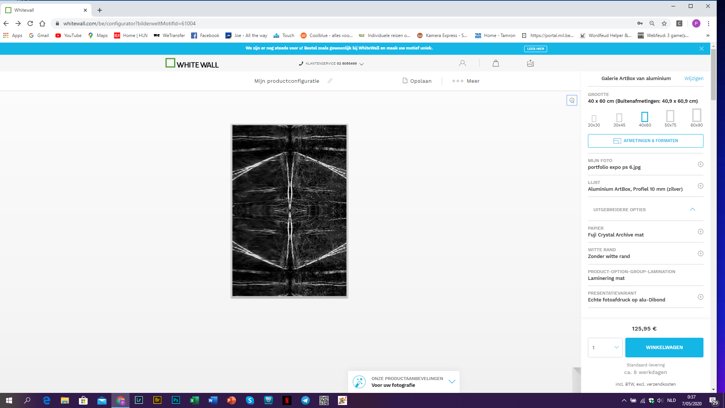Click the plus icon next to Lijst
The height and width of the screenshot is (408, 725).
[x=700, y=186]
